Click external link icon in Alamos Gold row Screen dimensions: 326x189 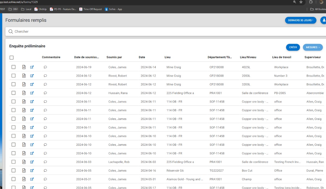click(x=32, y=179)
